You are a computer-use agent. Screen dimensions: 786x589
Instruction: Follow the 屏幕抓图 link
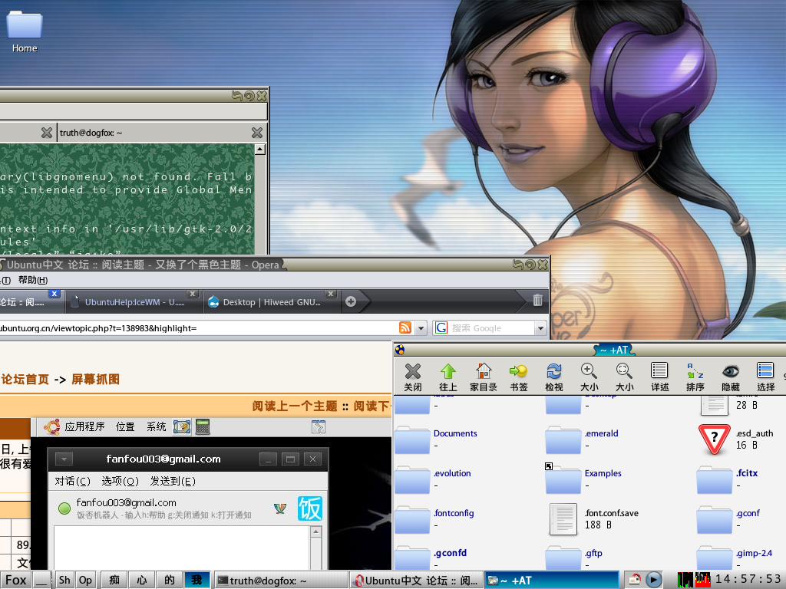pyautogui.click(x=96, y=379)
